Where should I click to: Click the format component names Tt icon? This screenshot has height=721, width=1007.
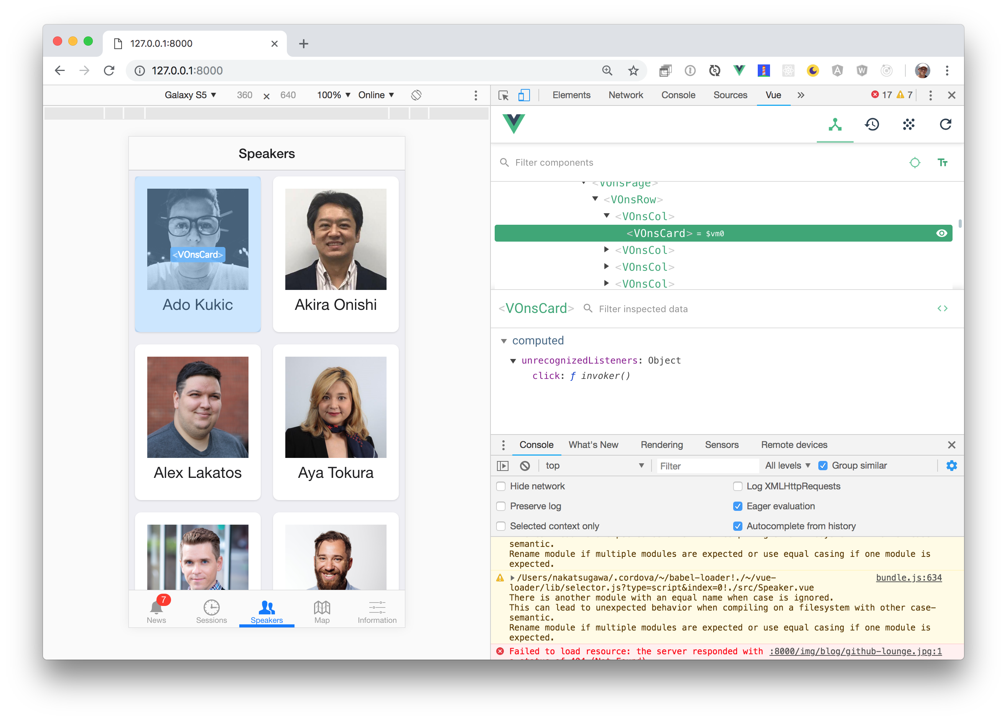point(943,163)
